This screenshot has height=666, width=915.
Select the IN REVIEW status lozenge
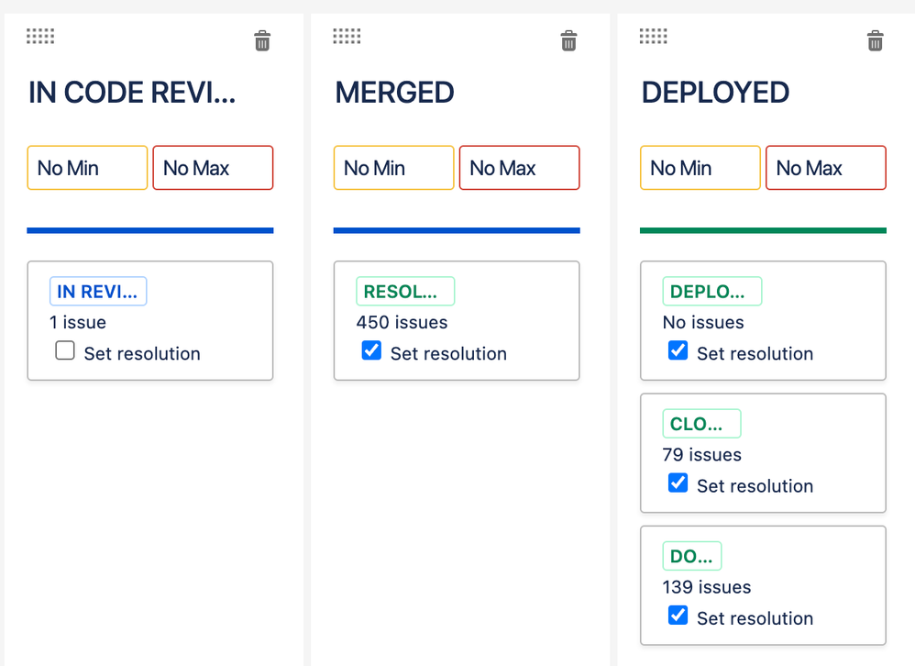tap(98, 292)
